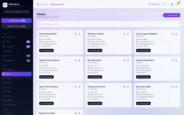184x115 pixels.
Task: Delete the Clinique Vet Animalis client
Action: (x=128, y=87)
